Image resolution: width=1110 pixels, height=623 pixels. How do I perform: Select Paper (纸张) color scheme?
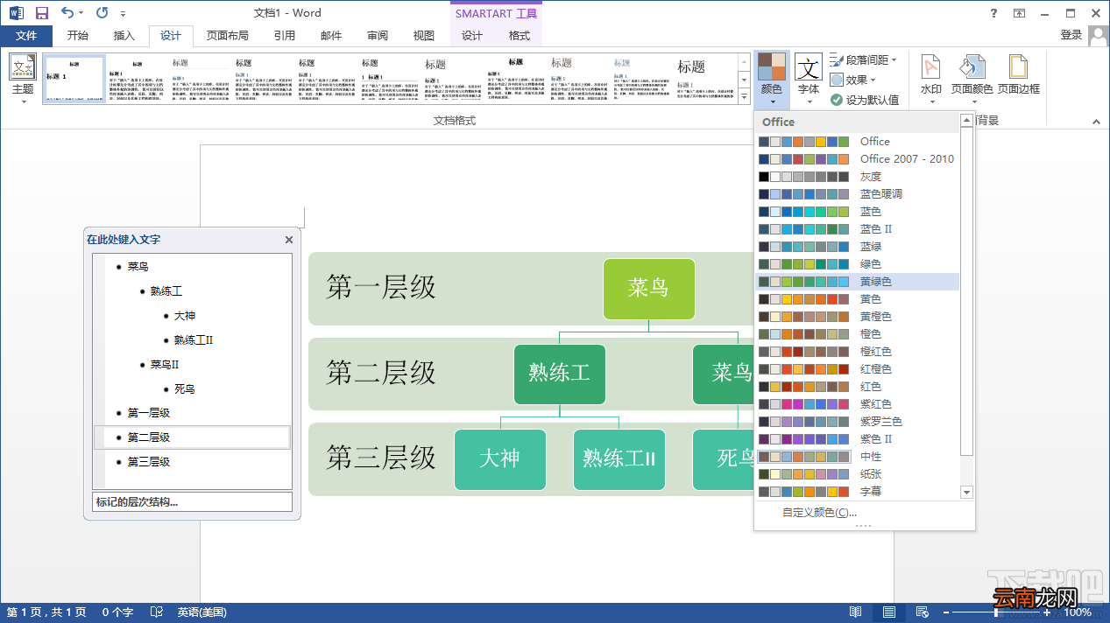coord(858,473)
